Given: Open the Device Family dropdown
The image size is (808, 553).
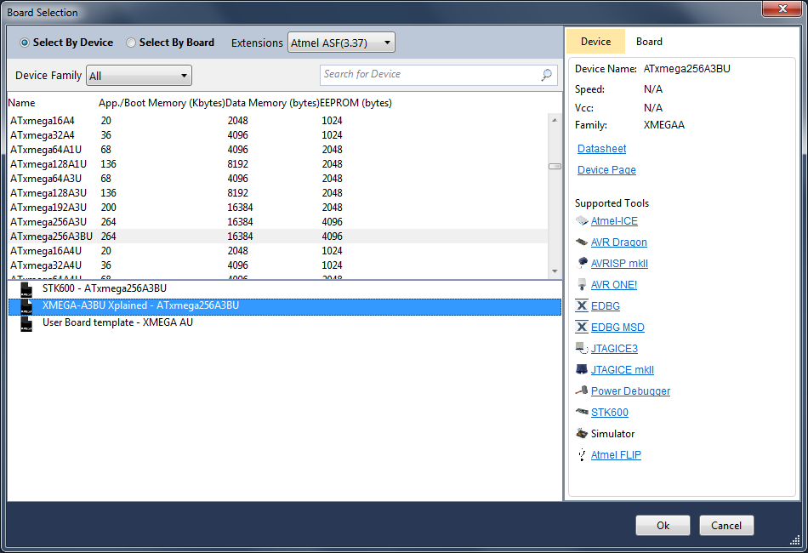Looking at the screenshot, I should [139, 76].
